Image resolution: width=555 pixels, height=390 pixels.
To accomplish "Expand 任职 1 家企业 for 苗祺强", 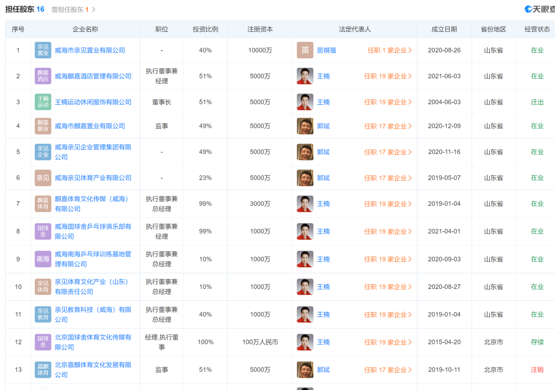I will pyautogui.click(x=390, y=50).
